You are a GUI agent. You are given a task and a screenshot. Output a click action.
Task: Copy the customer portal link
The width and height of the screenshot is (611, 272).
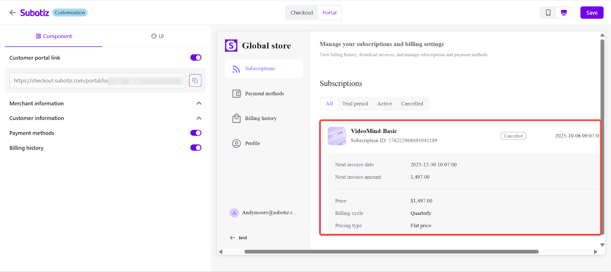[195, 81]
